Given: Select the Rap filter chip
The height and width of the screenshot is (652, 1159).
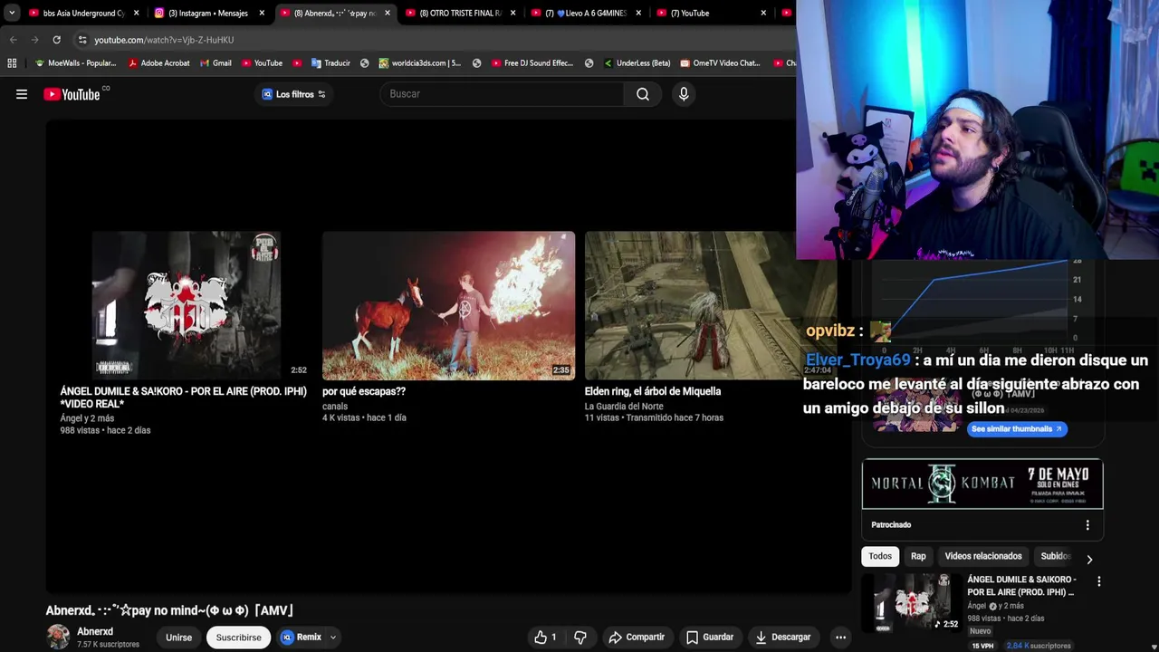Looking at the screenshot, I should click(x=918, y=556).
